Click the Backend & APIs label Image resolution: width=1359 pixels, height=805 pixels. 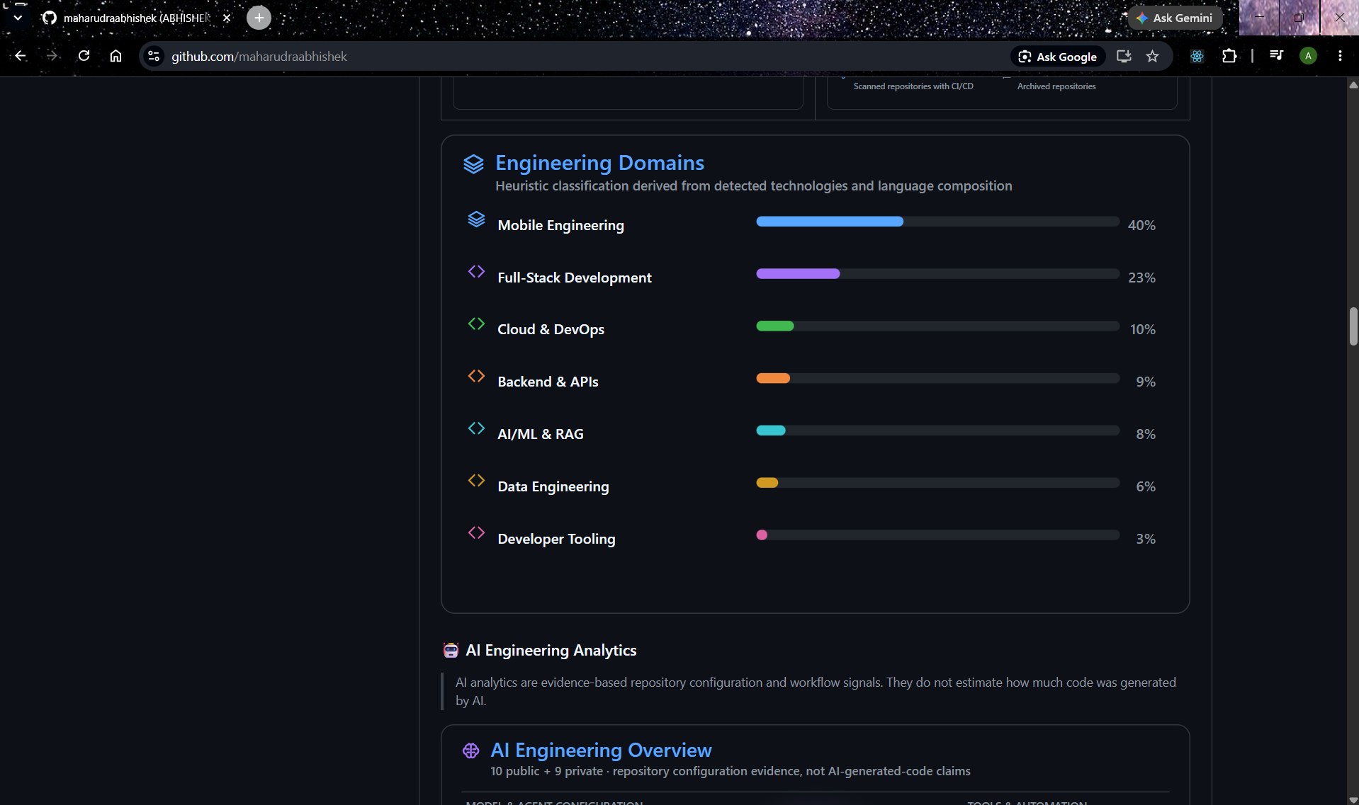pyautogui.click(x=548, y=382)
